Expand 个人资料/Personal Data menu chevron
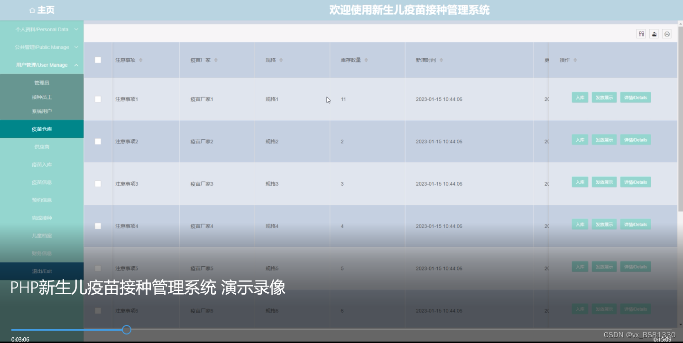Image resolution: width=683 pixels, height=343 pixels. pyautogui.click(x=76, y=29)
